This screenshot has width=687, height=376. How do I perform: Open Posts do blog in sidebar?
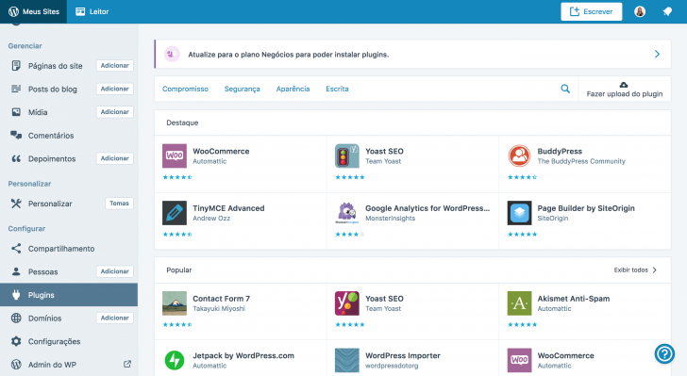pos(53,89)
